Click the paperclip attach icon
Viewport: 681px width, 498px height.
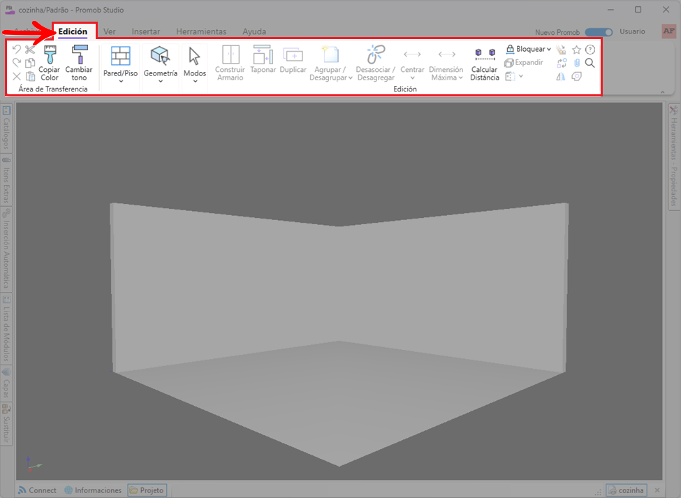(x=577, y=63)
